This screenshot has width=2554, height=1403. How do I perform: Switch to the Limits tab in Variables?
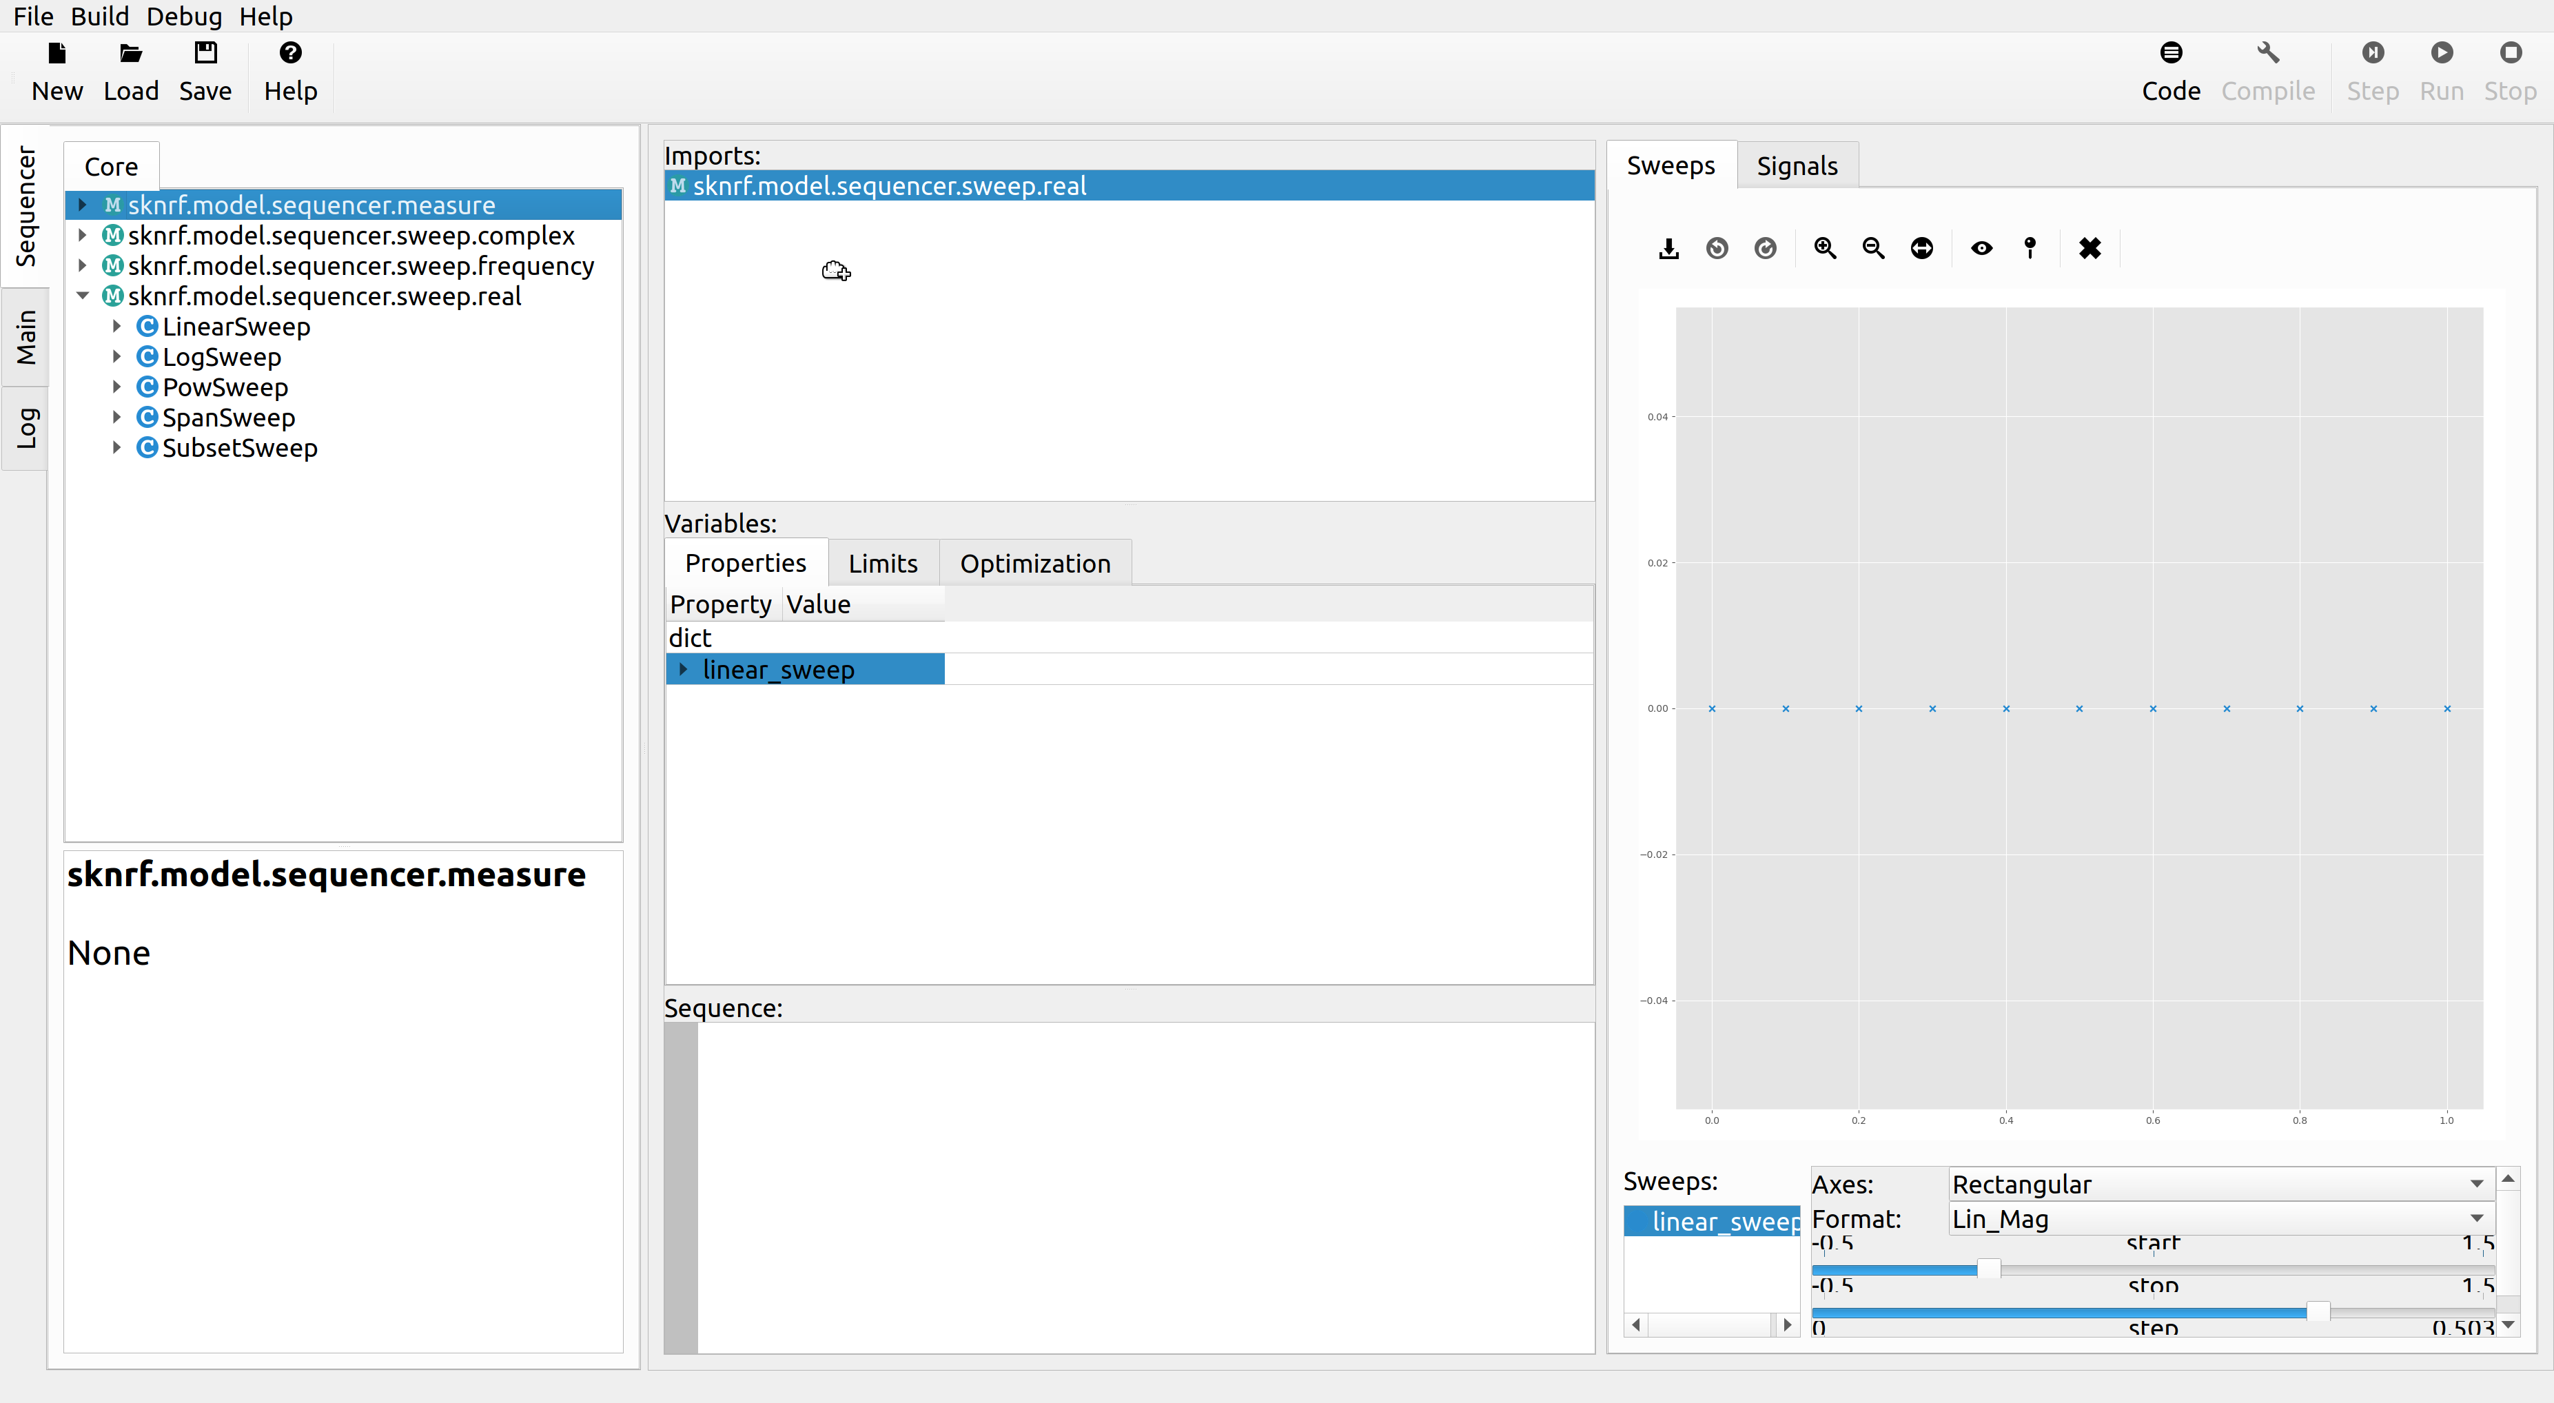click(x=883, y=563)
